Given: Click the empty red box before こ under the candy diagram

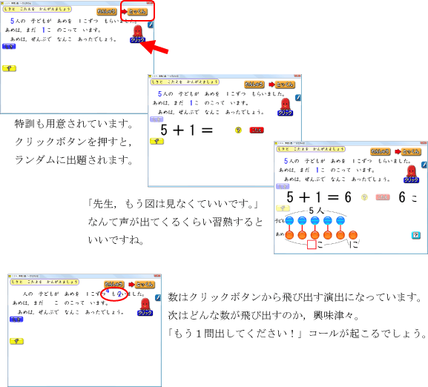Looking at the screenshot, I should (312, 245).
